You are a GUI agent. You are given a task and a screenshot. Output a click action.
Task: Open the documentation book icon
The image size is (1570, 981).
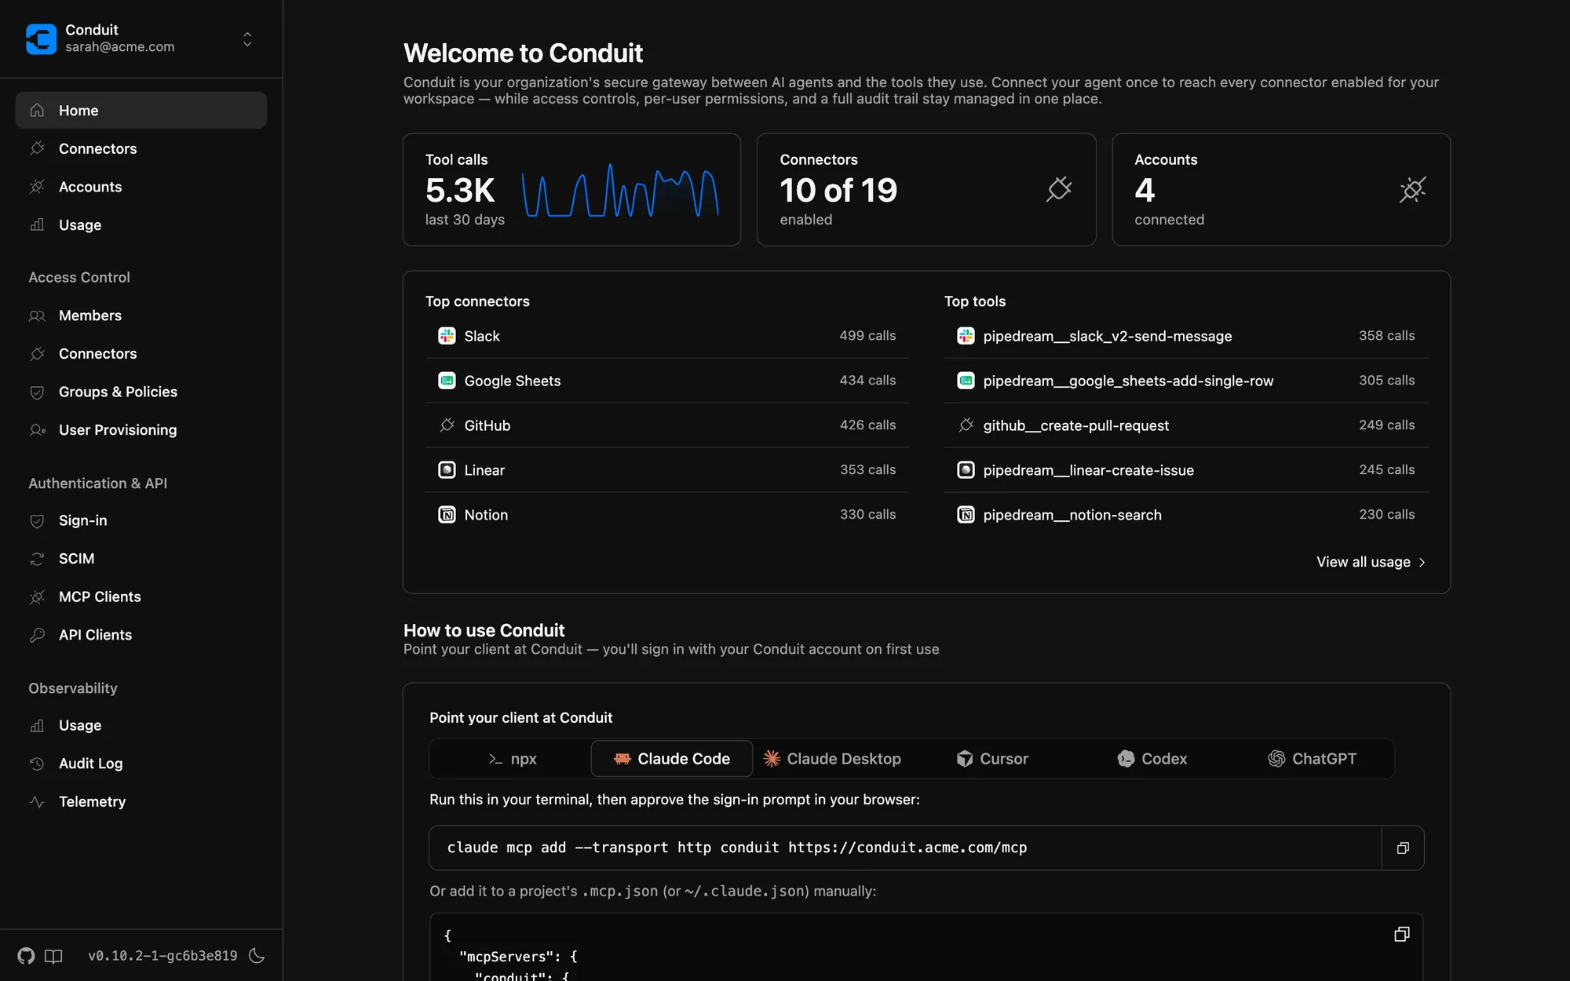click(53, 955)
